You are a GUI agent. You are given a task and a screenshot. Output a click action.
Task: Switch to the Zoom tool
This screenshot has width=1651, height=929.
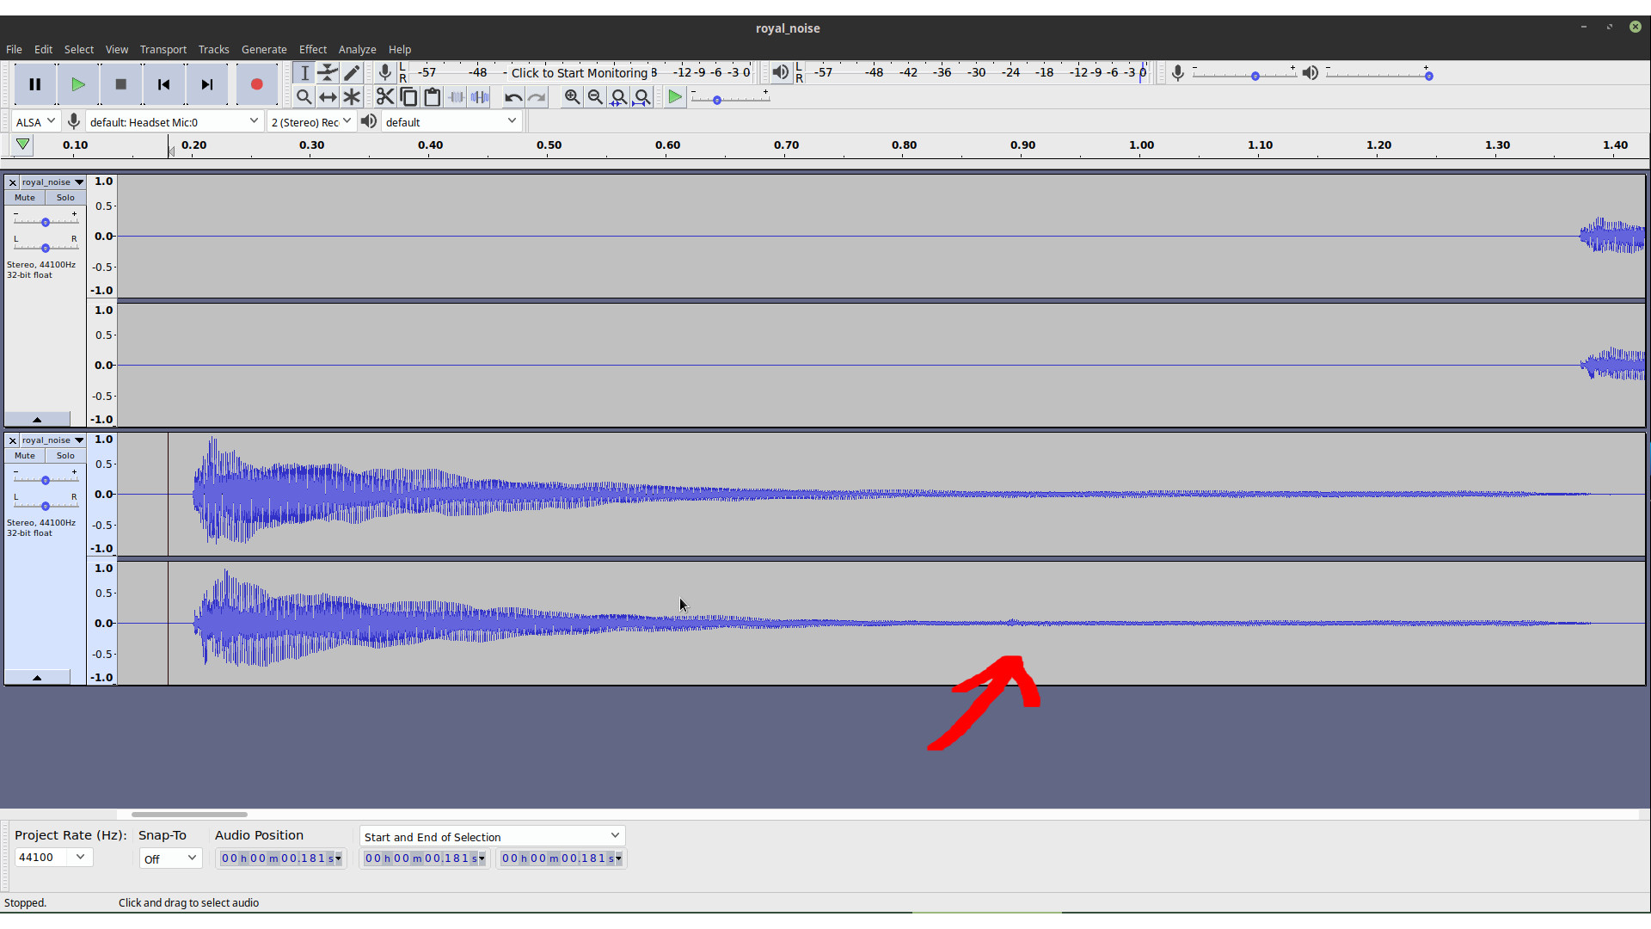[x=304, y=96]
